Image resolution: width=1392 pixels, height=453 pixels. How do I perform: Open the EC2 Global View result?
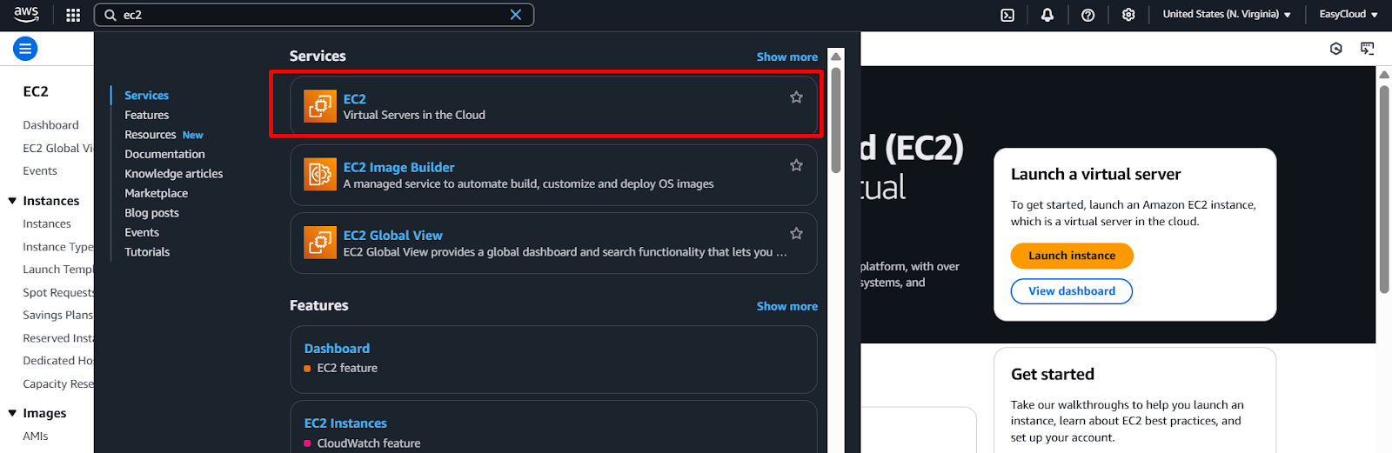pos(553,243)
